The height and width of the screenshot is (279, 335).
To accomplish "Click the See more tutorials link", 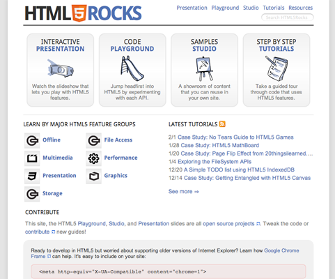I will 184,192.
